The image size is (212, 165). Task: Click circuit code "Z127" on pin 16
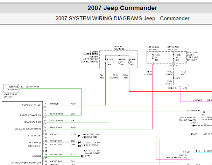[73, 155]
